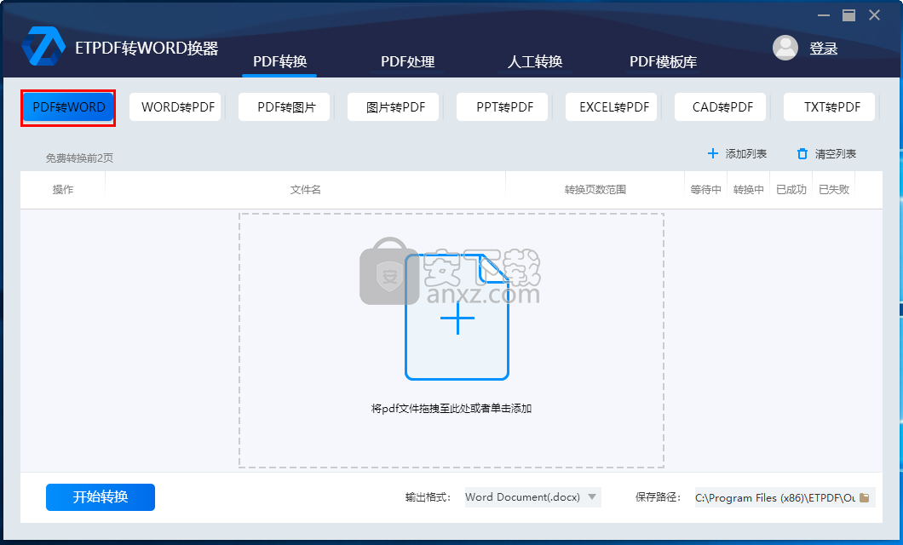This screenshot has width=903, height=545.
Task: Click the add-file document icon
Action: pyautogui.click(x=457, y=317)
